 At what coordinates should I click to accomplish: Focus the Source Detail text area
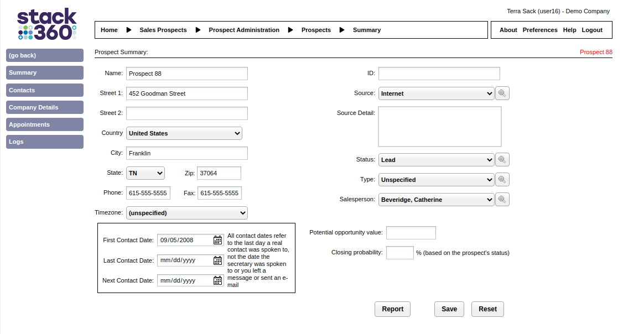coord(439,127)
